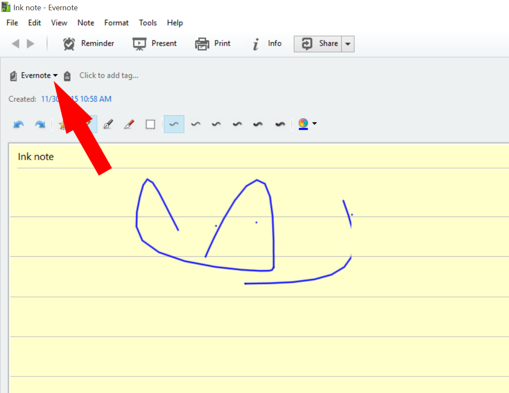The width and height of the screenshot is (509, 393).
Task: Expand the ink color picker arrow
Action: [x=314, y=124]
